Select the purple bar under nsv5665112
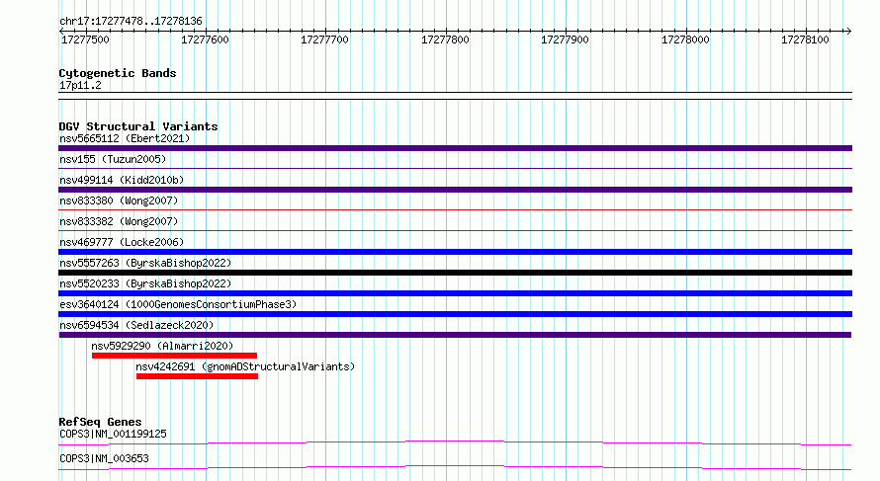Image resolution: width=880 pixels, height=481 pixels. (455, 148)
